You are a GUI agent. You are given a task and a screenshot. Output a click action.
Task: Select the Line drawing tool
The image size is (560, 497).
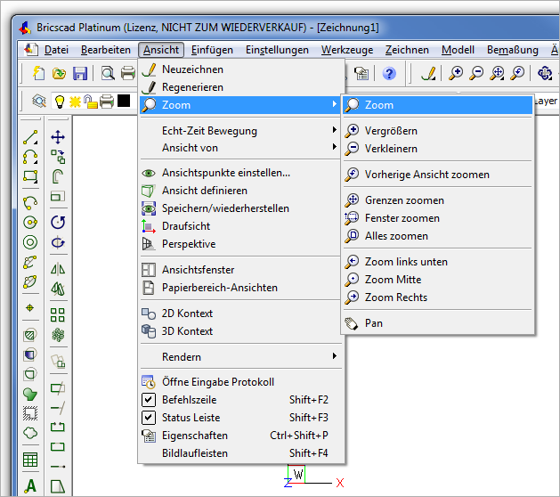click(31, 137)
